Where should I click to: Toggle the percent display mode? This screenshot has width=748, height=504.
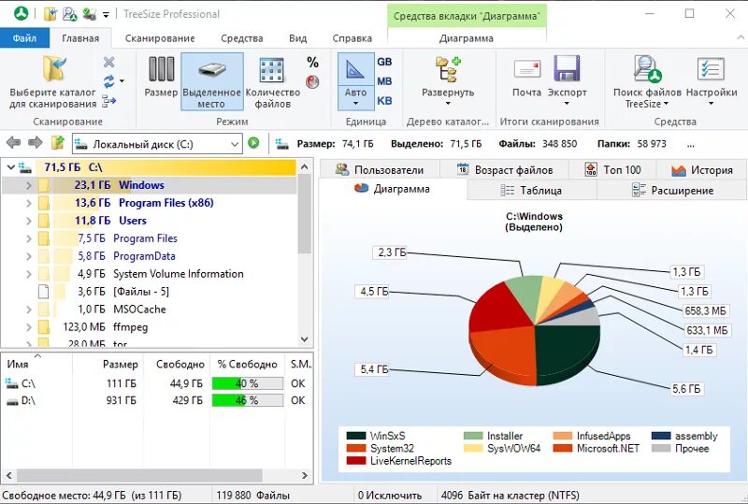pyautogui.click(x=312, y=62)
